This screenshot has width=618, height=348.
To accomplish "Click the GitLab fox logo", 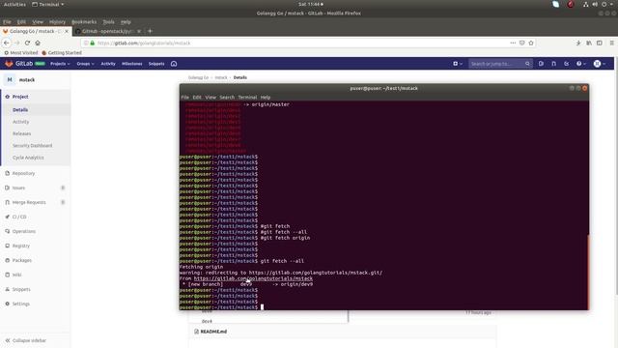I will coord(9,64).
